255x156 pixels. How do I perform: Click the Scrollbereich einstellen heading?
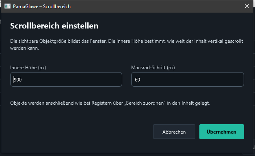54,26
